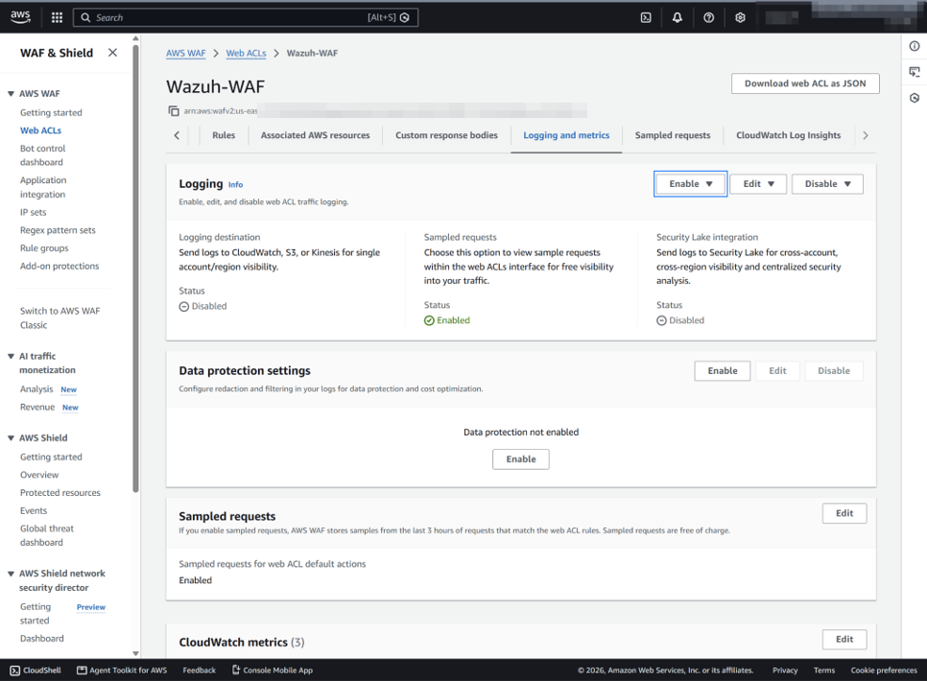The width and height of the screenshot is (927, 681).
Task: Open Getting started under AWS WAF
Action: (x=51, y=112)
